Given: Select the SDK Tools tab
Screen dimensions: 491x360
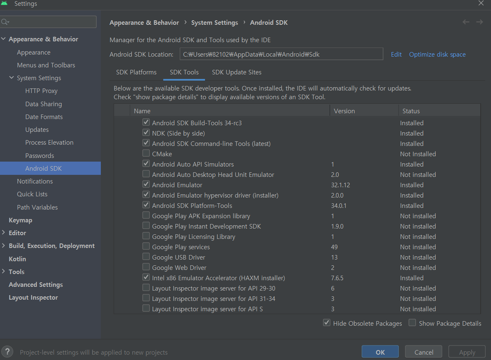Looking at the screenshot, I should (184, 72).
